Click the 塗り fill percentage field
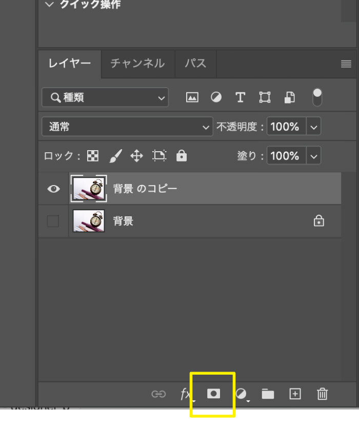Image resolution: width=359 pixels, height=430 pixels. 285,156
